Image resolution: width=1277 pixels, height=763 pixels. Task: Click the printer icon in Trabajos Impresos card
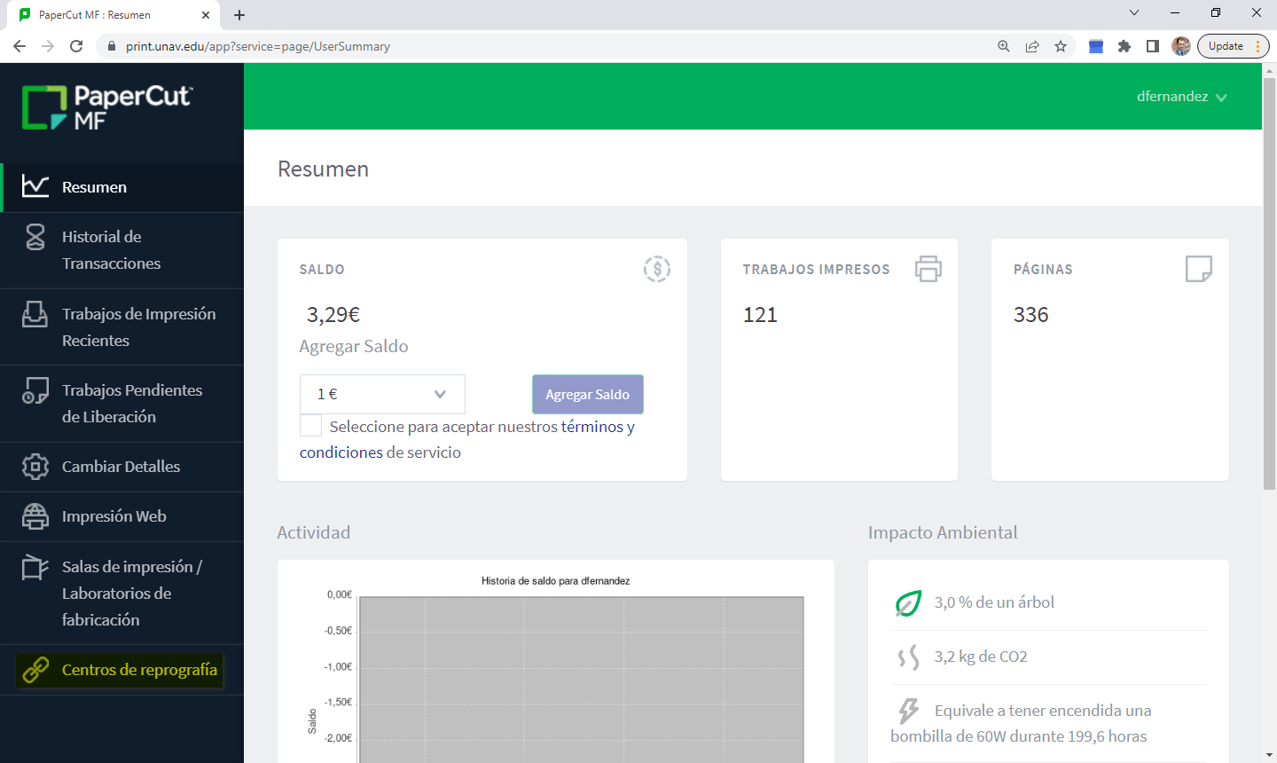coord(928,269)
